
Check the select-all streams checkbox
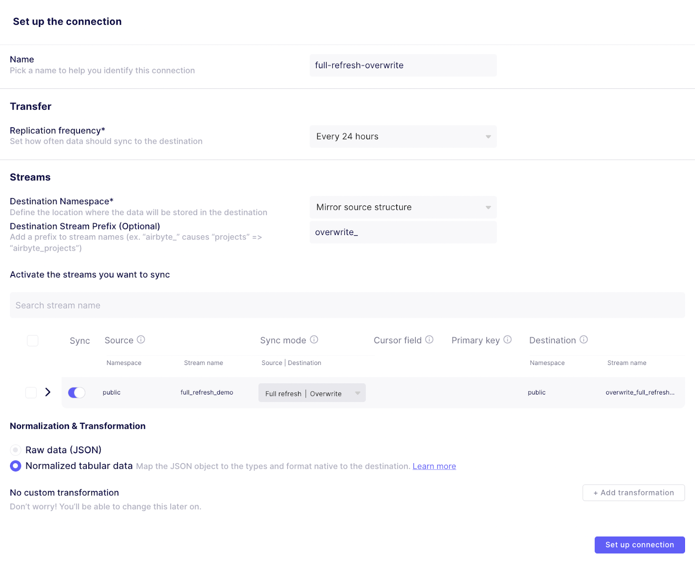pos(33,341)
